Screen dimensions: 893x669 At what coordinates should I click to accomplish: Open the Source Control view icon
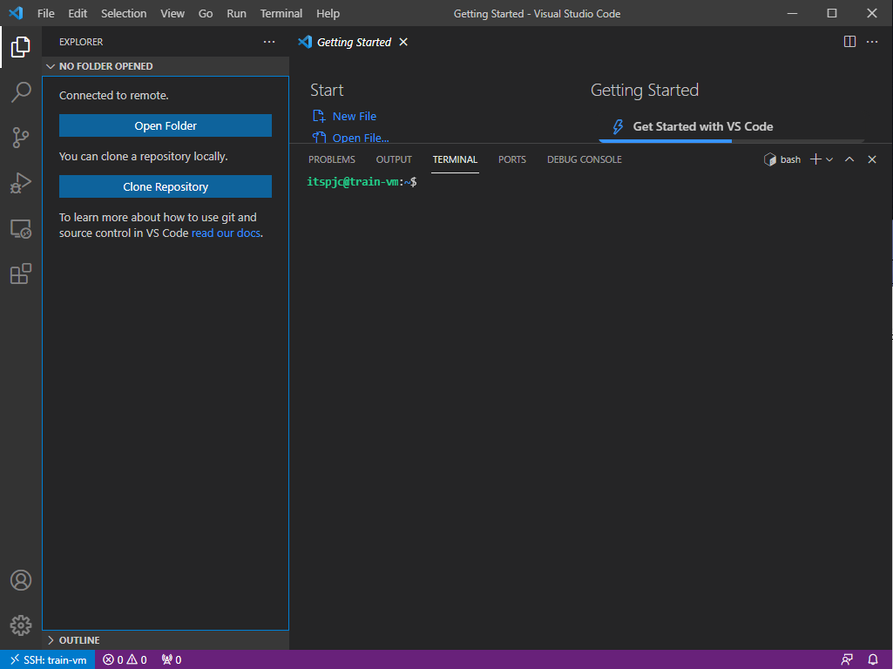coord(21,138)
